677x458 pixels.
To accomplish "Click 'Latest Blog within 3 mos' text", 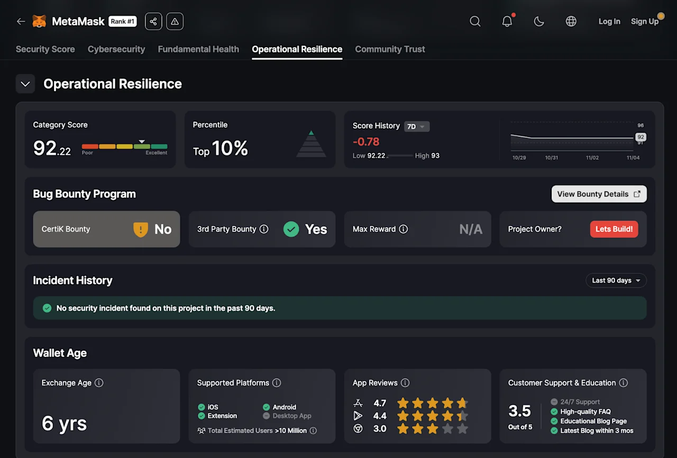I will pos(597,430).
